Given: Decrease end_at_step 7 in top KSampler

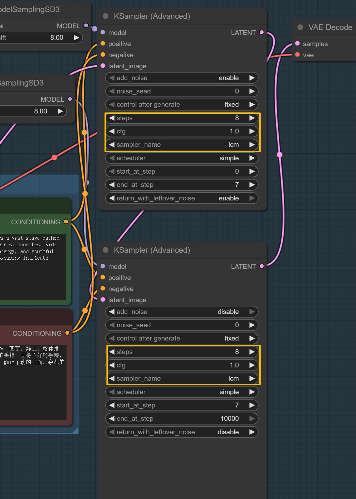Looking at the screenshot, I should pos(112,185).
